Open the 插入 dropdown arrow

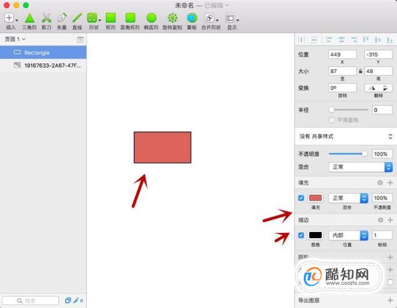(17, 20)
